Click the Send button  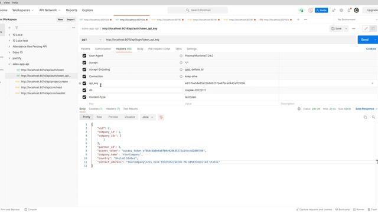pos(364,39)
